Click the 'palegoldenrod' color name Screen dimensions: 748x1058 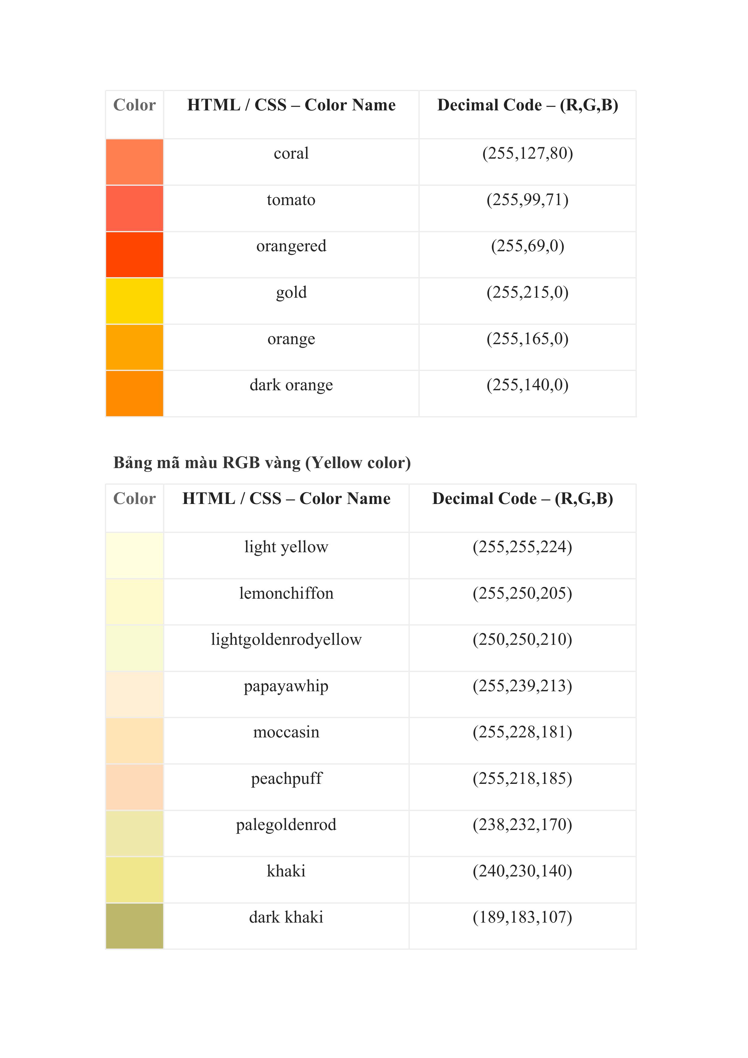click(x=286, y=825)
